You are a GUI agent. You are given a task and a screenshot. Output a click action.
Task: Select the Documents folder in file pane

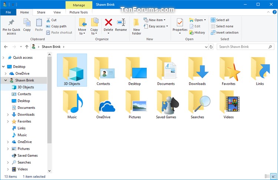click(x=166, y=70)
